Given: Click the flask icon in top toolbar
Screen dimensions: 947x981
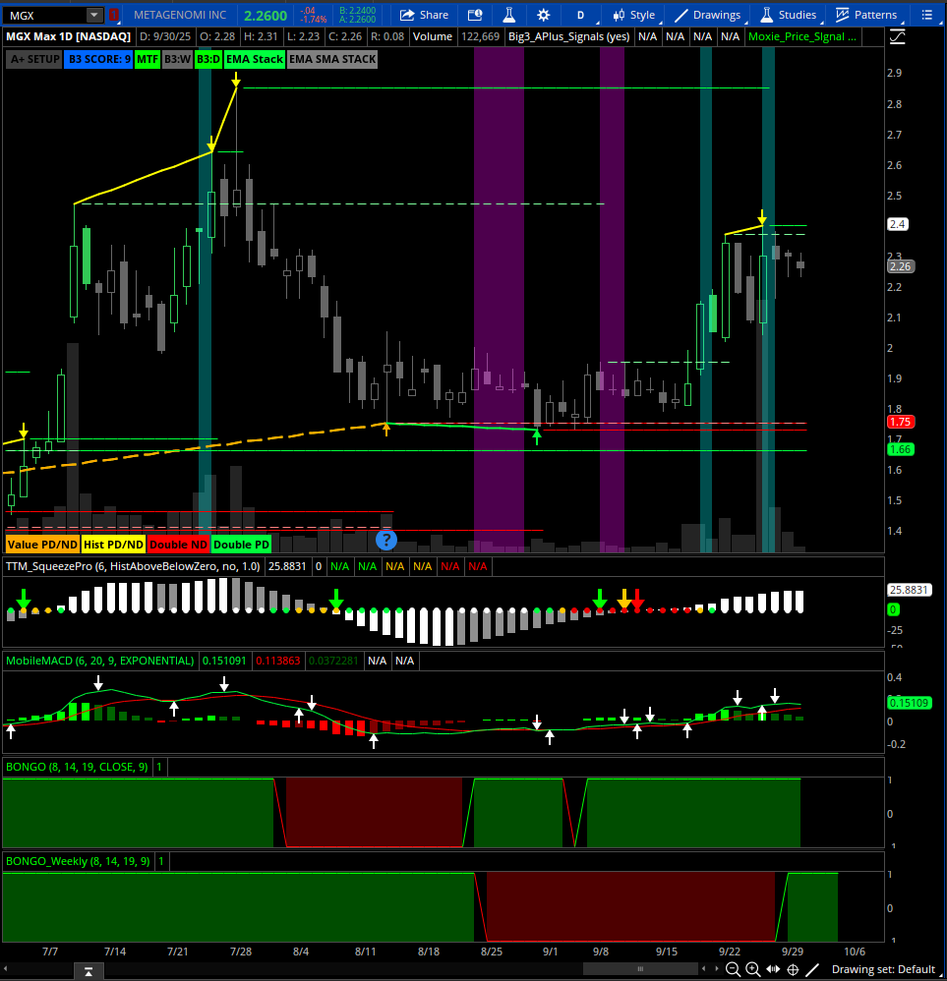Looking at the screenshot, I should [x=508, y=15].
